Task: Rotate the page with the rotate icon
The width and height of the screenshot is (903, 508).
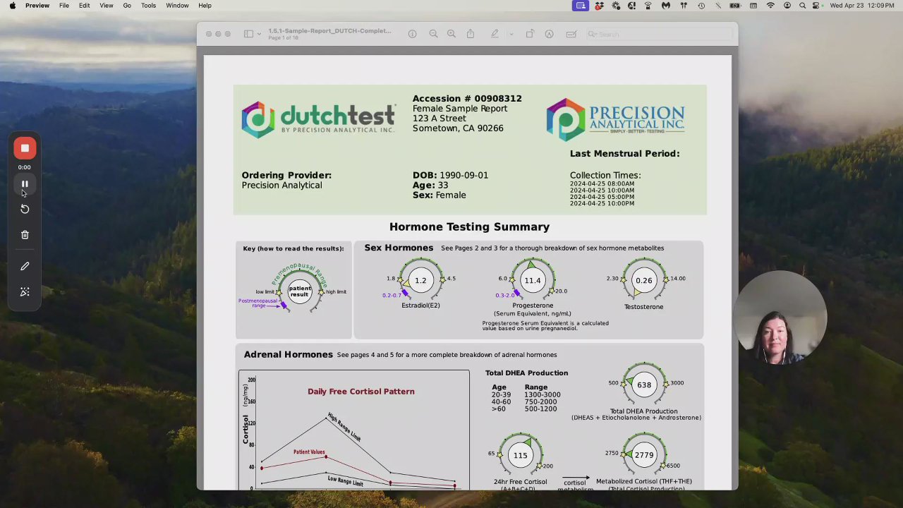Action: [x=530, y=34]
